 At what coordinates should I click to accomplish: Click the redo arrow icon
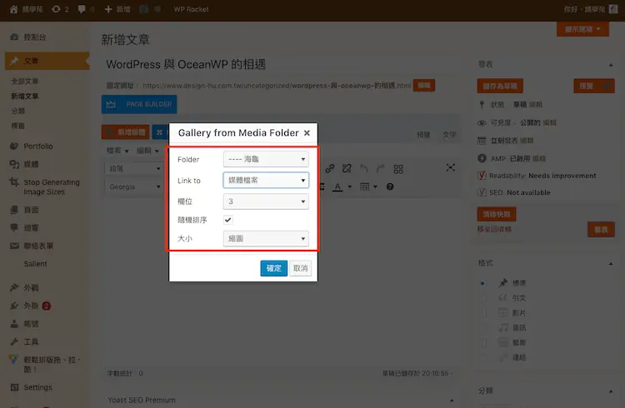[381, 168]
